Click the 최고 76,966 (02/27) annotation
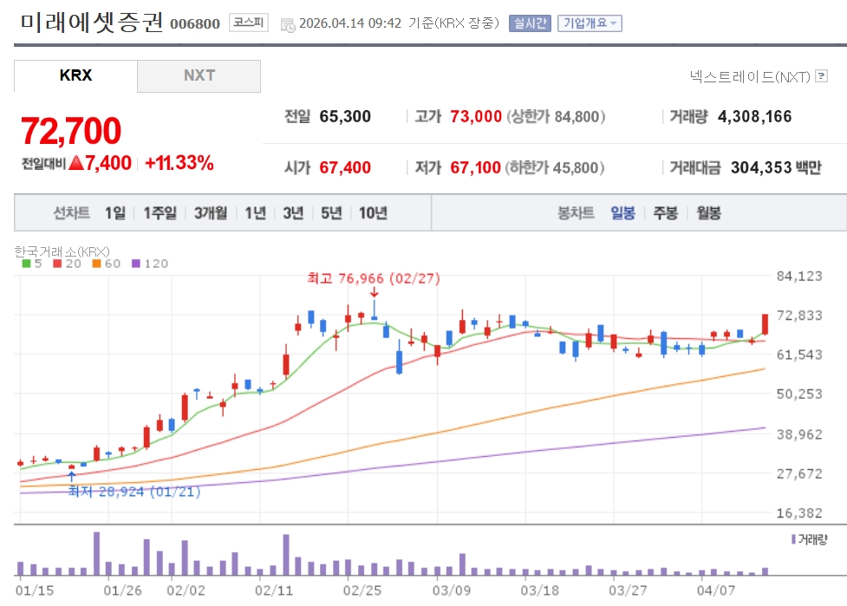 [x=374, y=278]
